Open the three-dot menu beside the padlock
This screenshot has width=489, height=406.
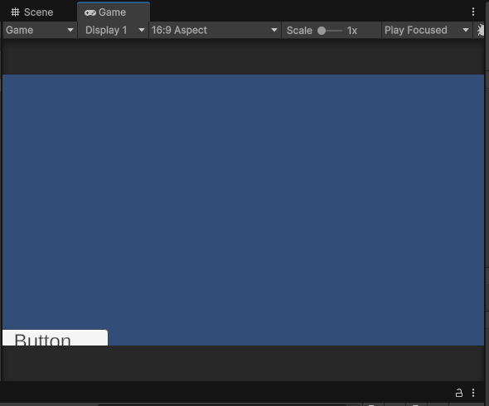pyautogui.click(x=473, y=393)
